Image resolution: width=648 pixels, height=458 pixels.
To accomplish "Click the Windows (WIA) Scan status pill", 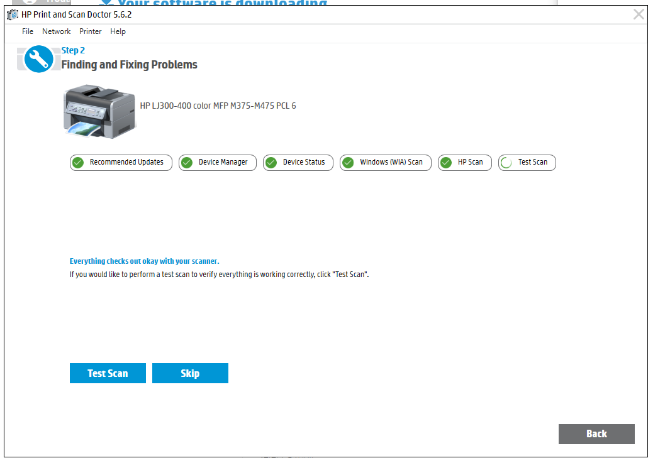I will pyautogui.click(x=385, y=162).
